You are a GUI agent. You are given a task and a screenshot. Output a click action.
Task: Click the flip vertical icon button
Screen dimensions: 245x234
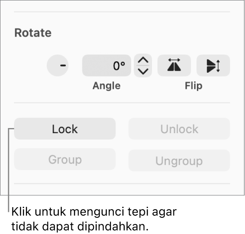[213, 66]
